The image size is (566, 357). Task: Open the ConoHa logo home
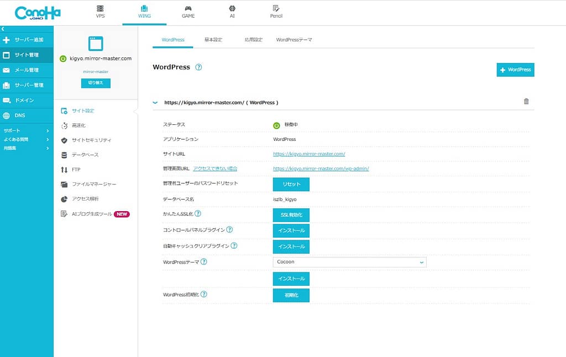pyautogui.click(x=38, y=13)
